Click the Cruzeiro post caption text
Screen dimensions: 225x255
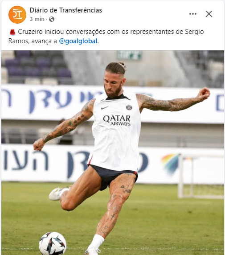tap(106, 36)
